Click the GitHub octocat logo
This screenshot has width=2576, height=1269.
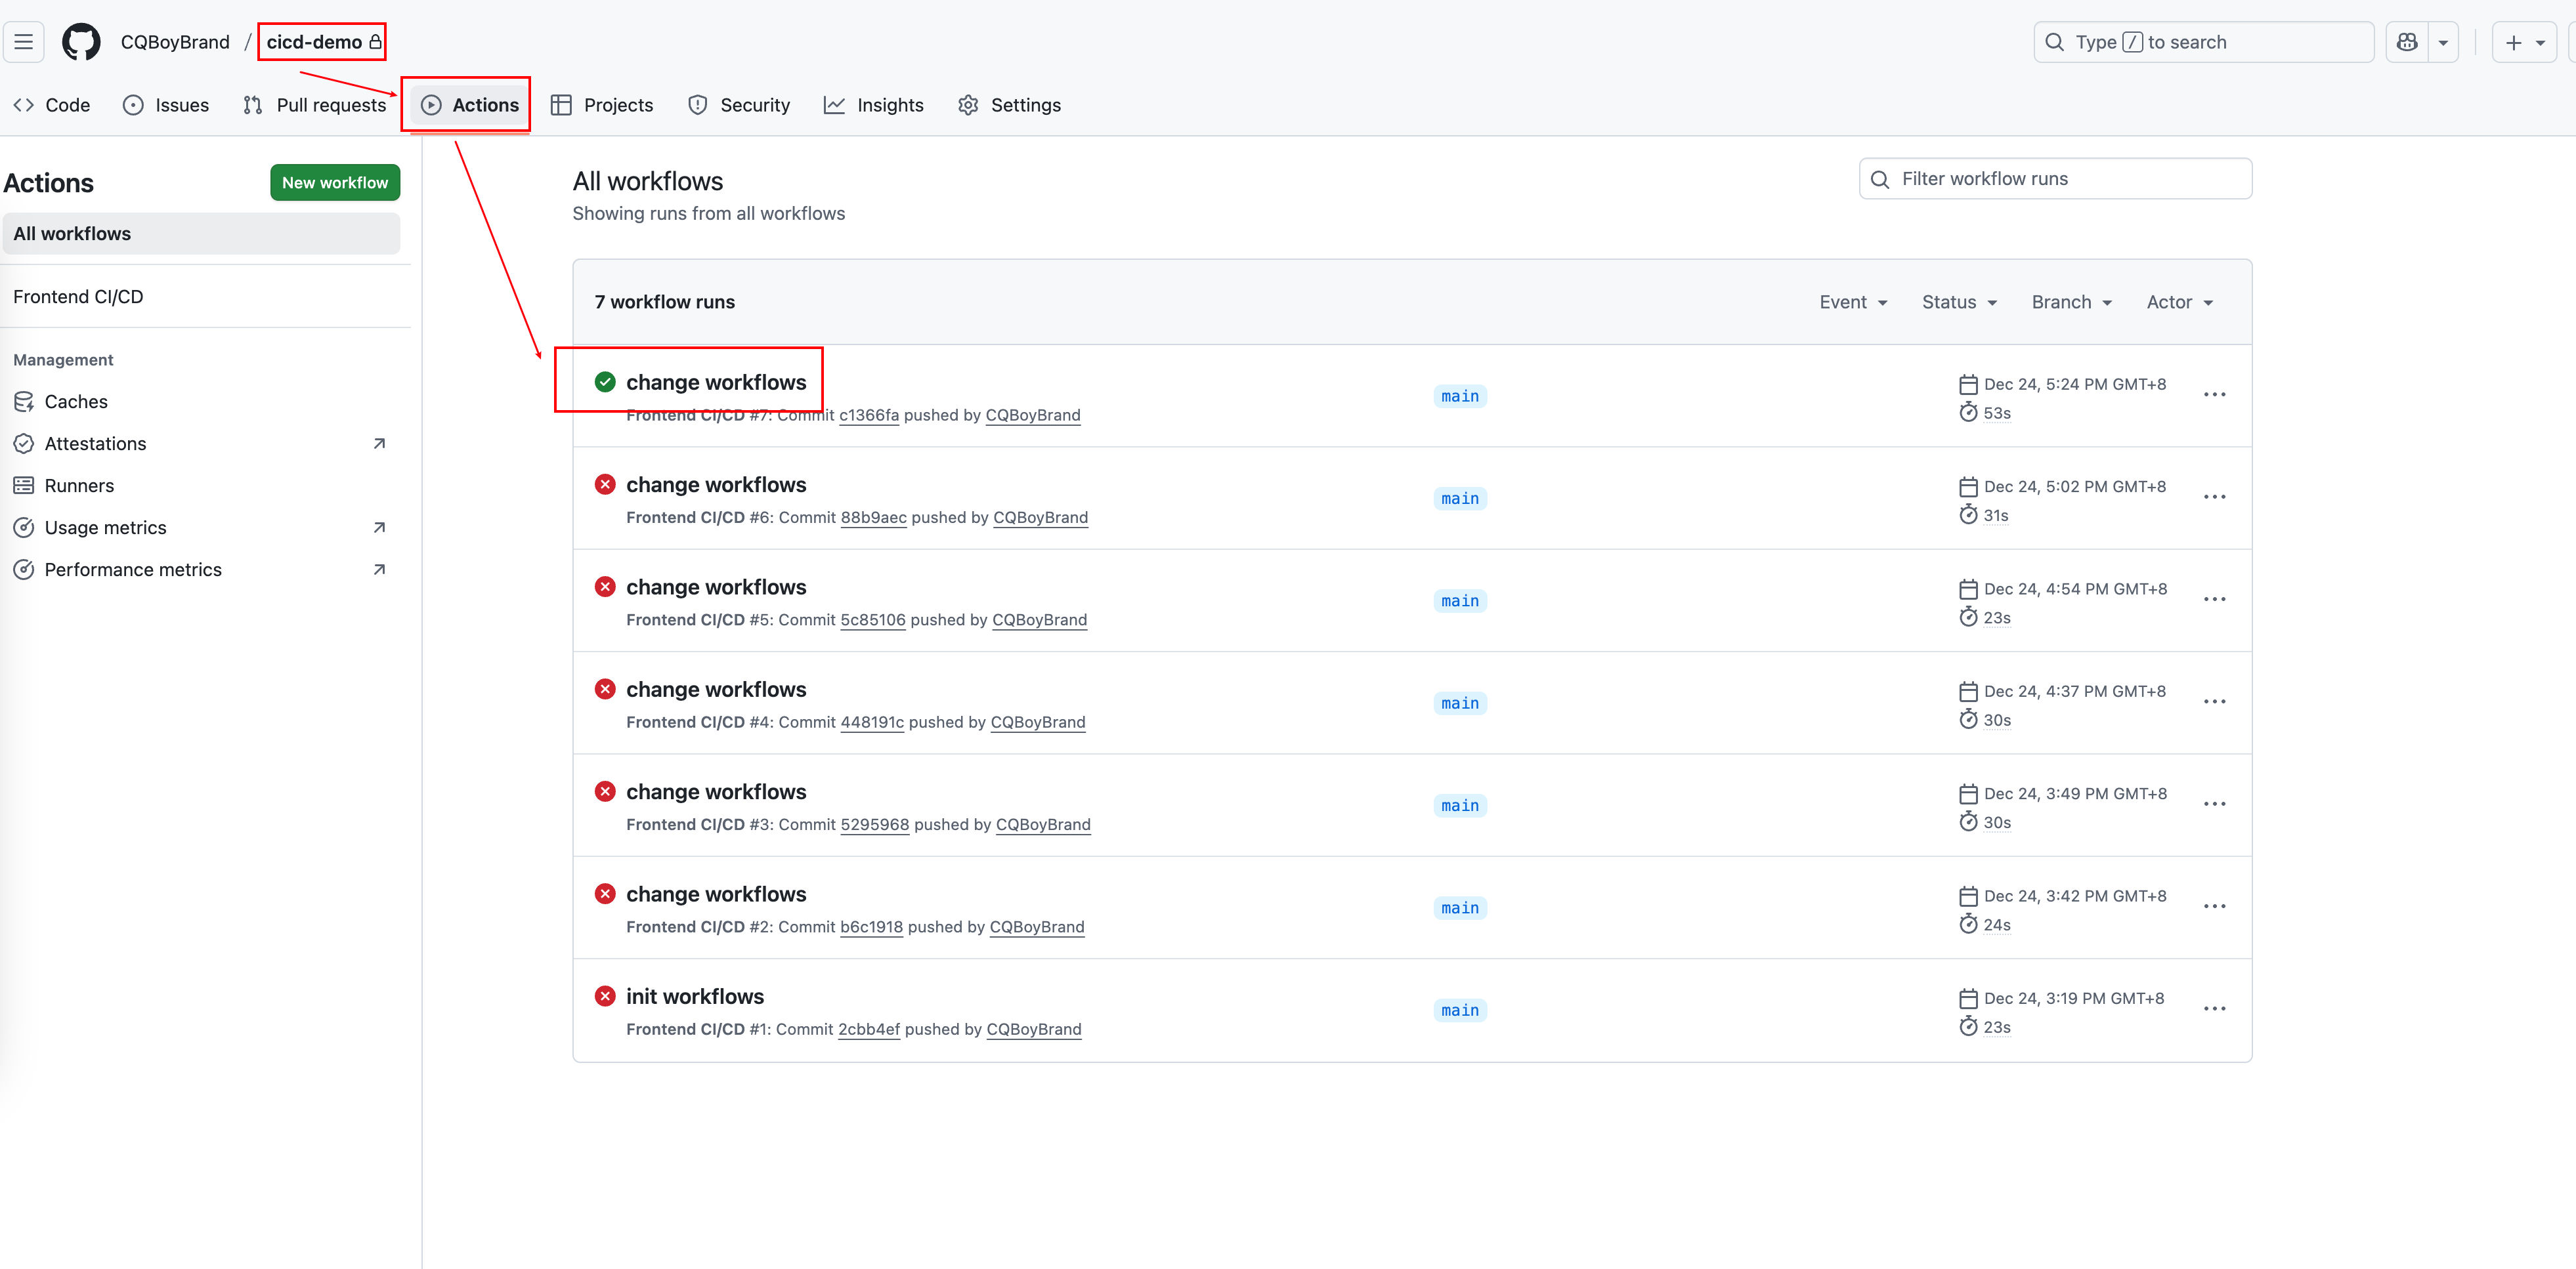pyautogui.click(x=81, y=42)
